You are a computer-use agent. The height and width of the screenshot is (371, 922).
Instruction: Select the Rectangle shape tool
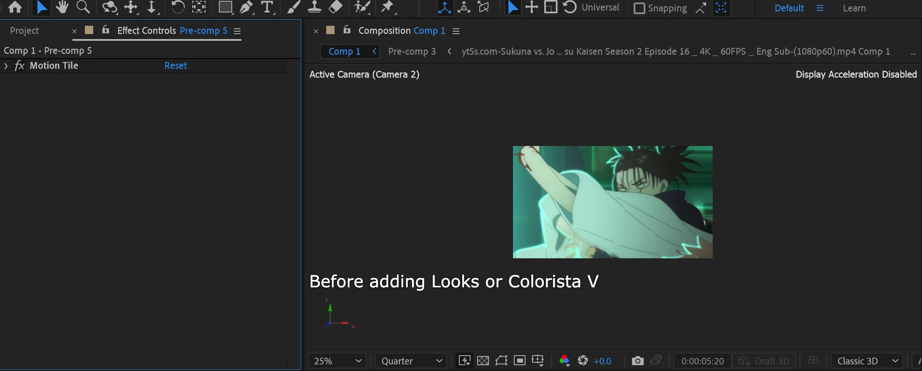[226, 7]
